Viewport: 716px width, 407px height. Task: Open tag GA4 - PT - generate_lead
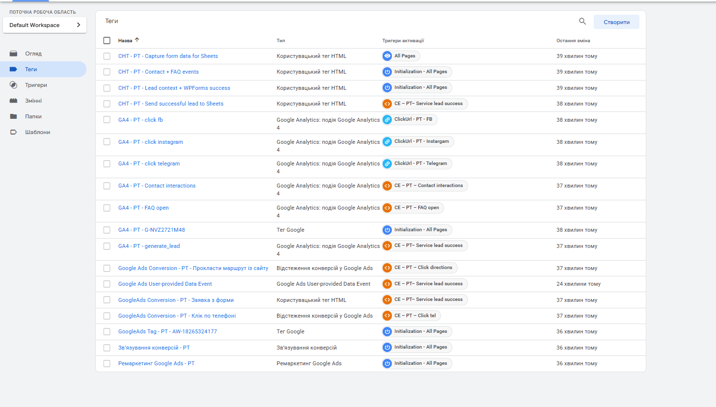click(x=149, y=246)
